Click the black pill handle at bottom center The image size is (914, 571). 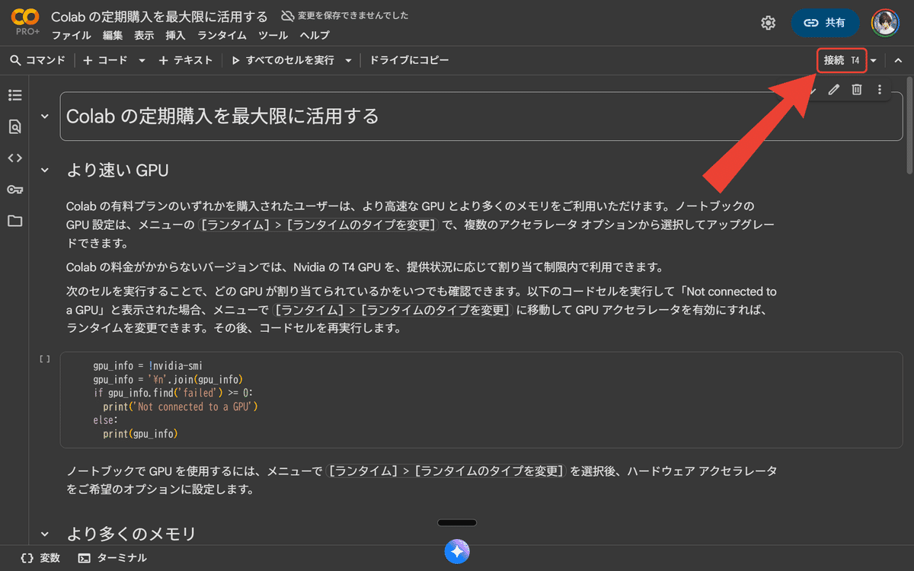pos(457,523)
